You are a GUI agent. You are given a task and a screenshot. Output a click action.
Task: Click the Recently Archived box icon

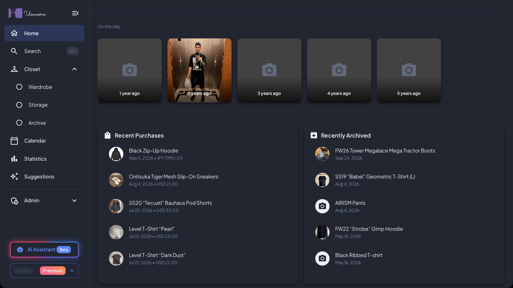point(314,135)
